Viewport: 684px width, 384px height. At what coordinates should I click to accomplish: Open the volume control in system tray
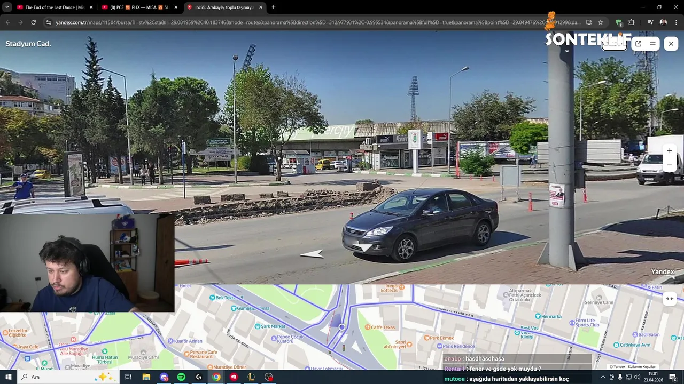coord(637,377)
